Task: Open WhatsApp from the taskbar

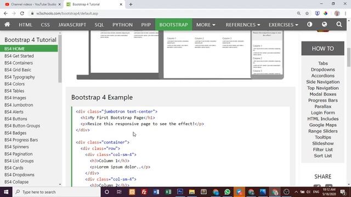Action: (227, 192)
